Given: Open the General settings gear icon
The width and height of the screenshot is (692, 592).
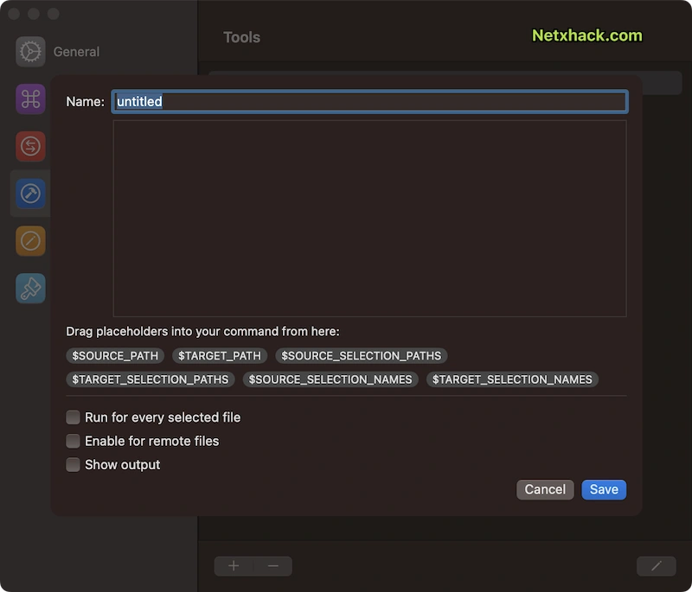Looking at the screenshot, I should 30,52.
